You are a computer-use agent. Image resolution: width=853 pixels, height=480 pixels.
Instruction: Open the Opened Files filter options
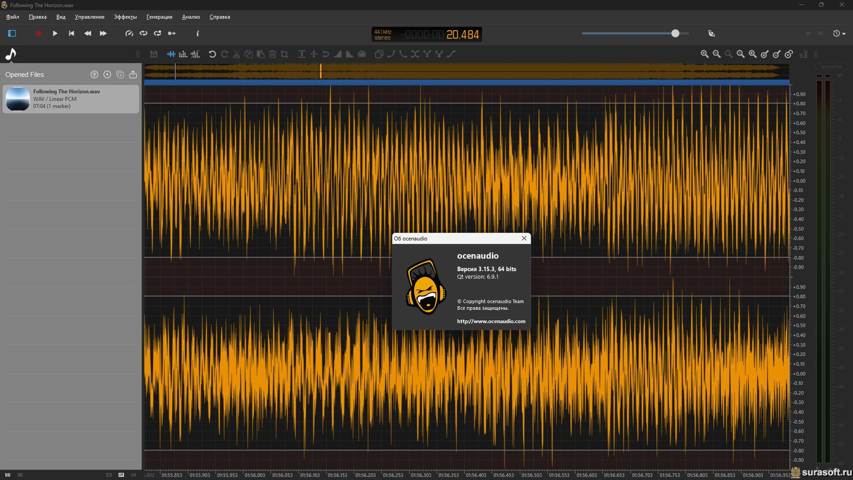click(94, 74)
